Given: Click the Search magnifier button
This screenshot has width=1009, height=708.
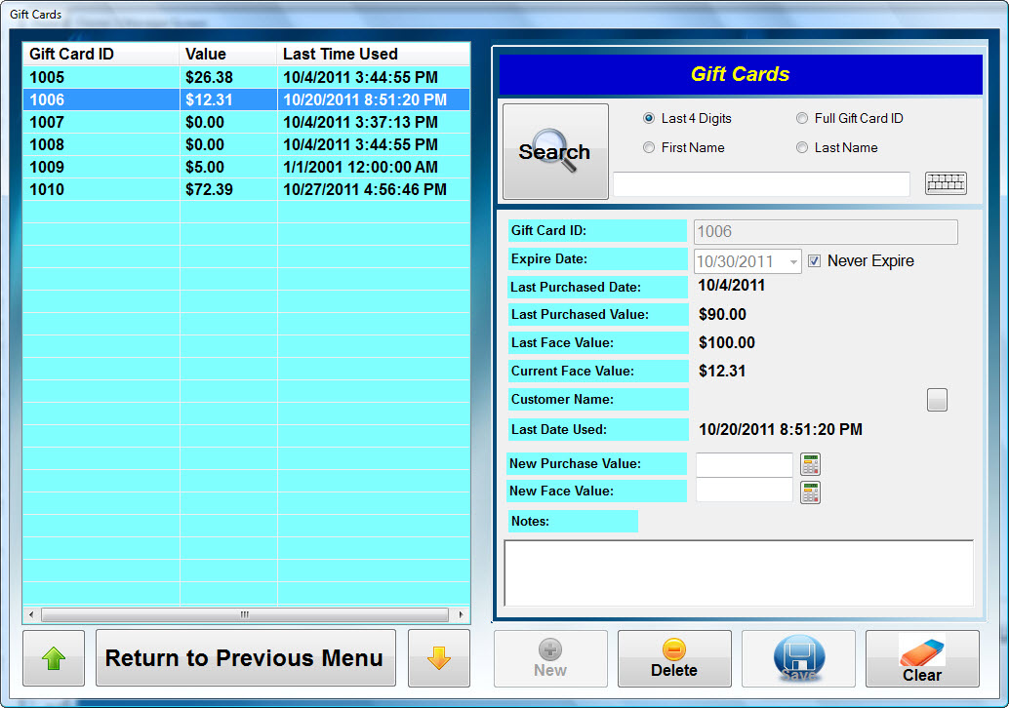Looking at the screenshot, I should pos(555,151).
